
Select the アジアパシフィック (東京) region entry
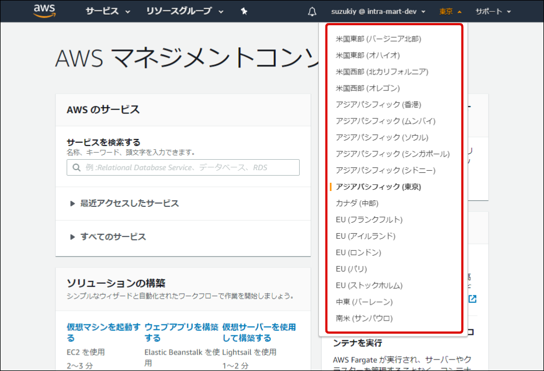pyautogui.click(x=378, y=187)
